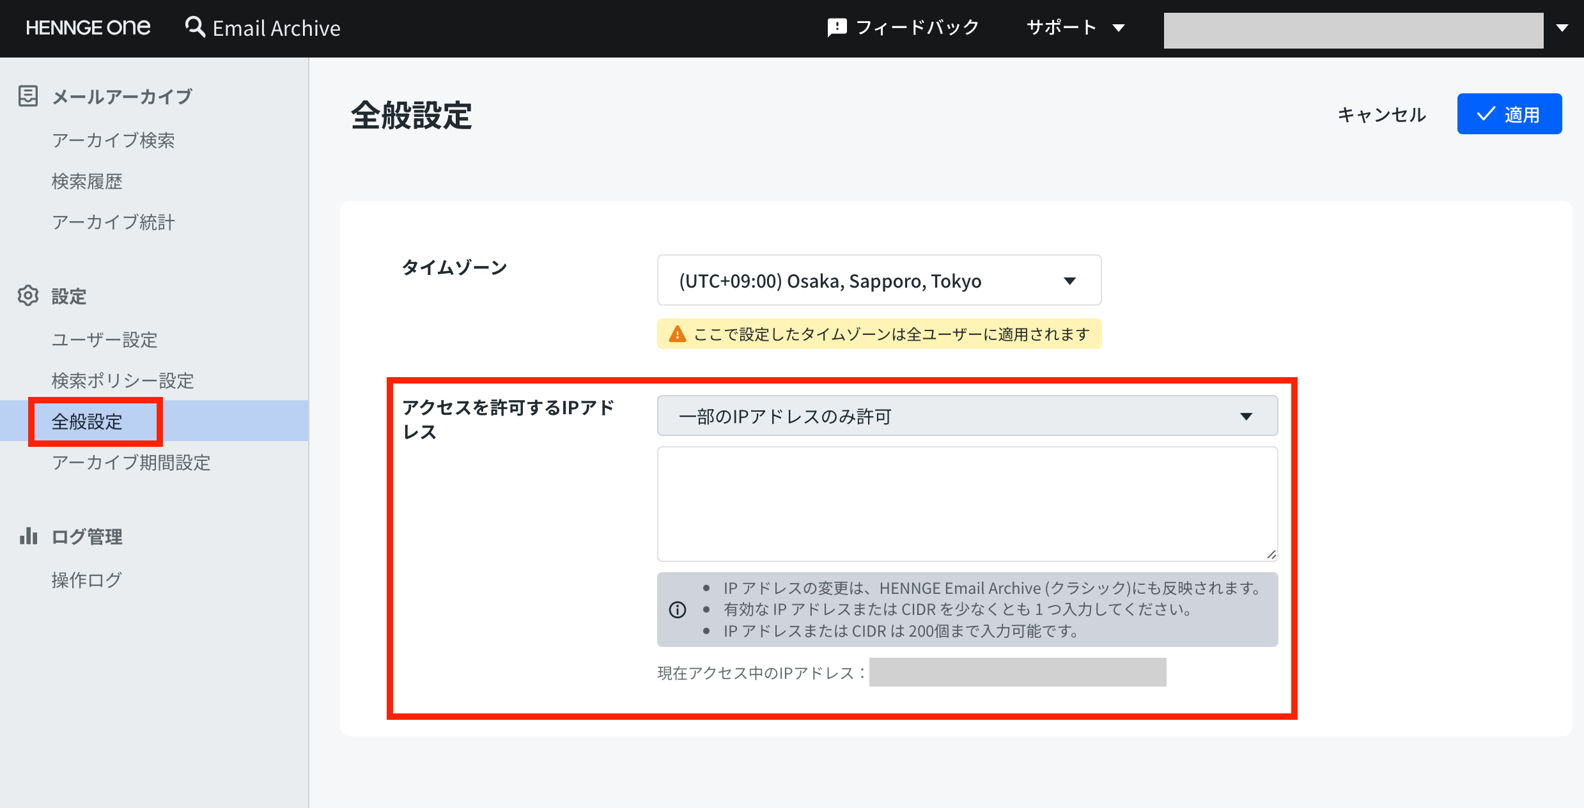This screenshot has width=1584, height=808.
Task: Click the log management bar chart icon
Action: pos(28,536)
